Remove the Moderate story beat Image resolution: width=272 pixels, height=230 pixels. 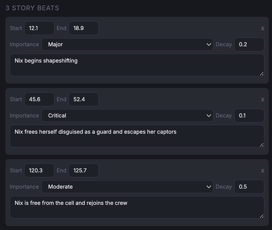[262, 170]
